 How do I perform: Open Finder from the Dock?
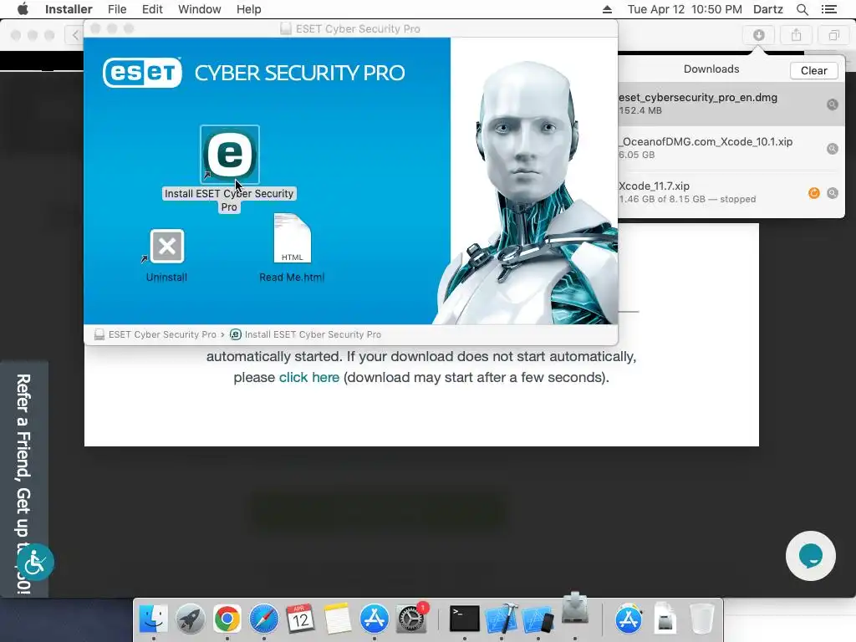coord(154,619)
